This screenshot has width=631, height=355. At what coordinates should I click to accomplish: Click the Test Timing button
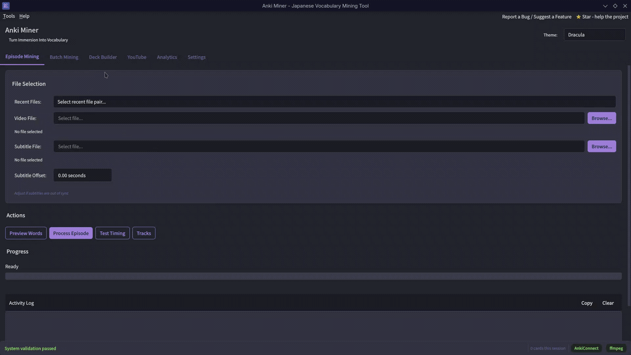click(x=112, y=233)
